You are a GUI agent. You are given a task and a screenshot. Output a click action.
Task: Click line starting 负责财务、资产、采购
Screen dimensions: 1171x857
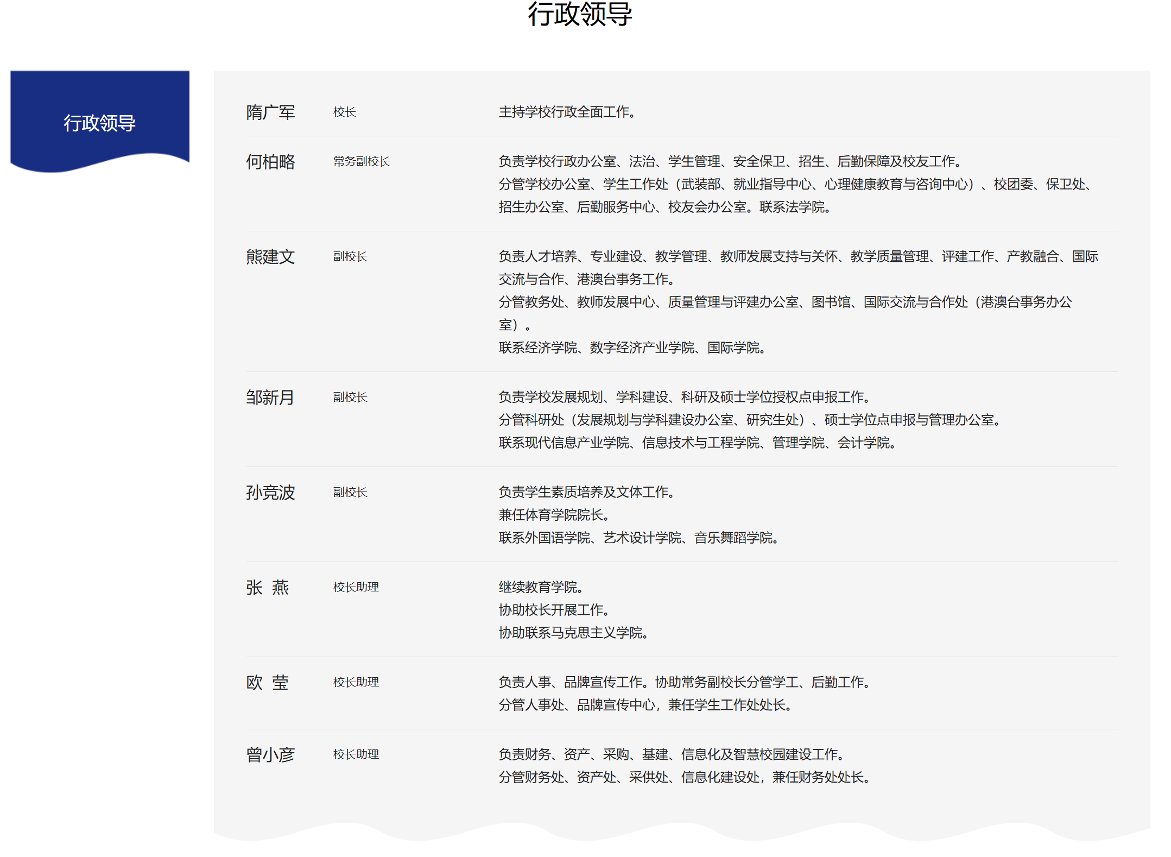(x=672, y=754)
